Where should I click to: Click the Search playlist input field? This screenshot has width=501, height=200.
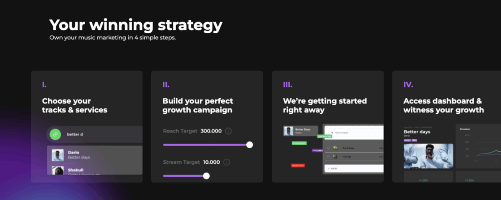(355, 132)
